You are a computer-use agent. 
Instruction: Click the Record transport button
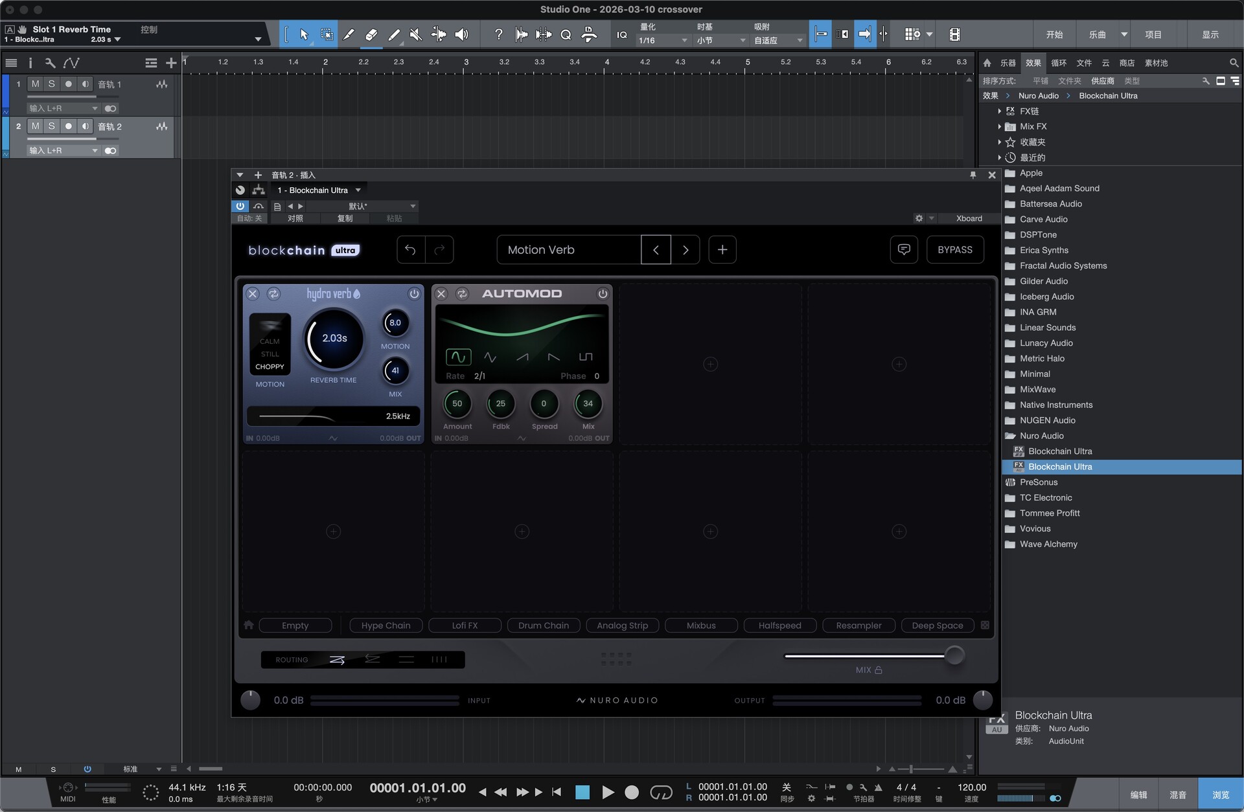(x=632, y=792)
